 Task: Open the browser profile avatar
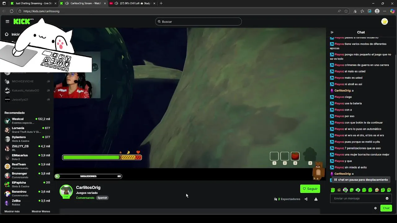[377, 11]
